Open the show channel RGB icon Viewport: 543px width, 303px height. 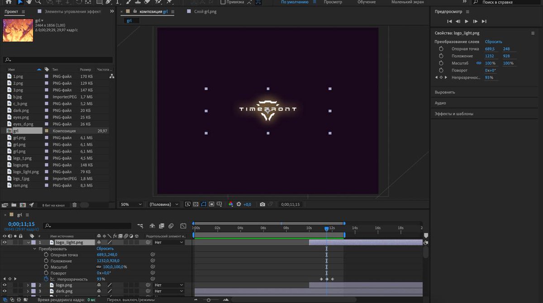click(x=231, y=204)
